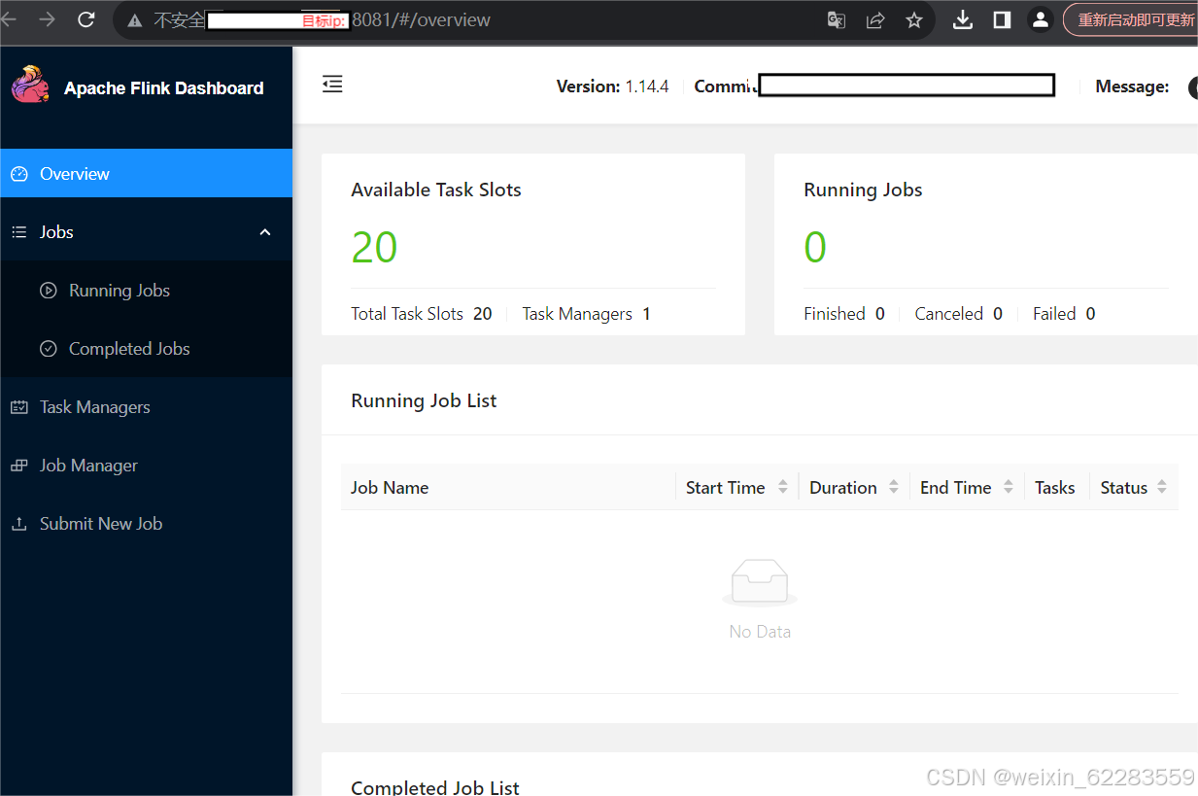
Task: Click the Job Manager build icon
Action: 19,466
